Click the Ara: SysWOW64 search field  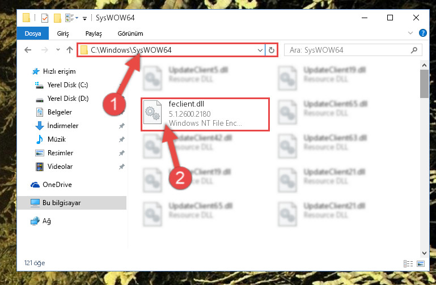pyautogui.click(x=349, y=50)
